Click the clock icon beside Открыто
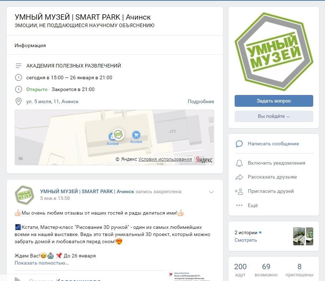This screenshot has height=281, width=325. pyautogui.click(x=19, y=89)
